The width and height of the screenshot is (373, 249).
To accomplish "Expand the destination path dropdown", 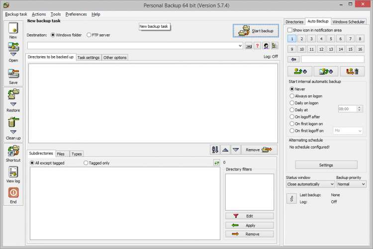I will [x=240, y=46].
